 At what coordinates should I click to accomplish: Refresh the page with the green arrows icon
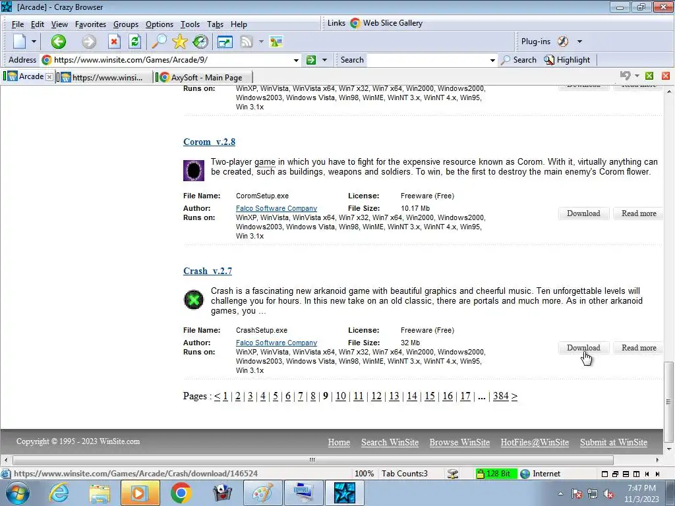click(134, 42)
